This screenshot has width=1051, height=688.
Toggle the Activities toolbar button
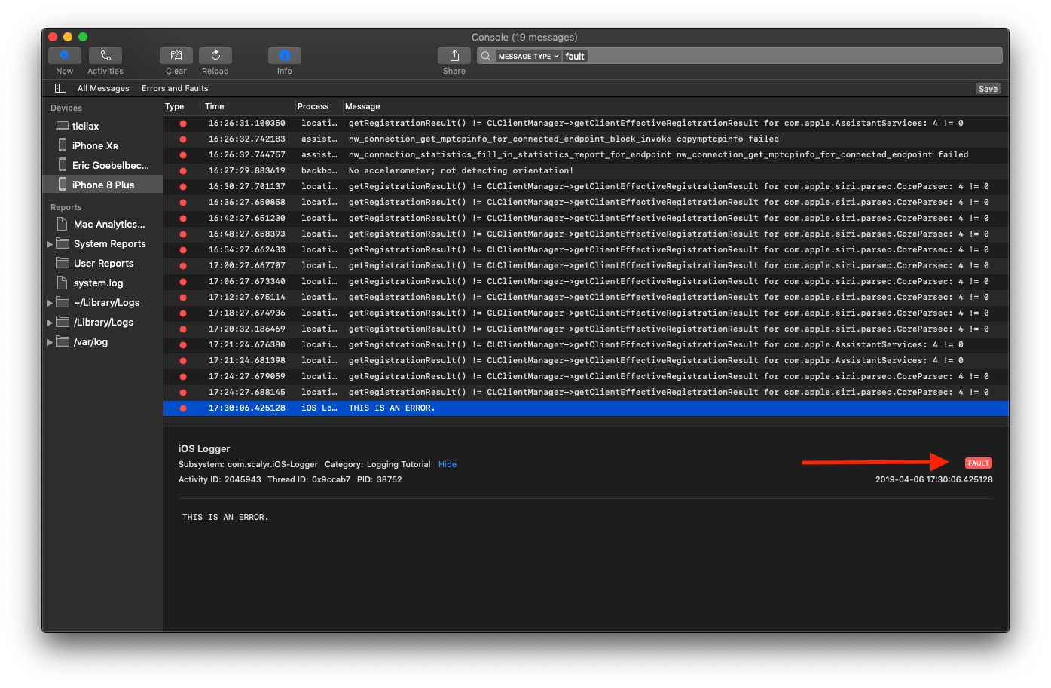coord(105,56)
